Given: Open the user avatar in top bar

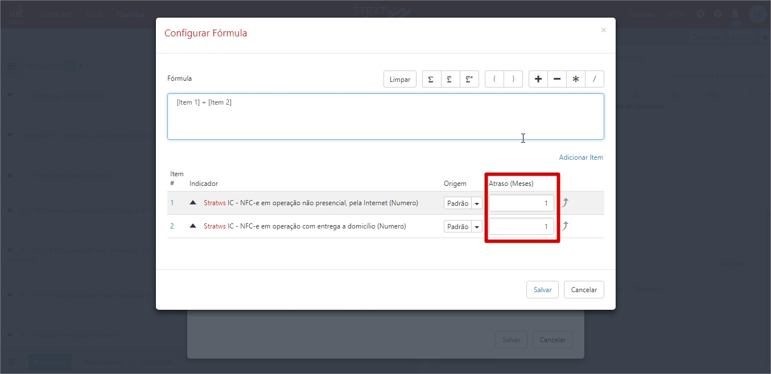Looking at the screenshot, I should [757, 14].
